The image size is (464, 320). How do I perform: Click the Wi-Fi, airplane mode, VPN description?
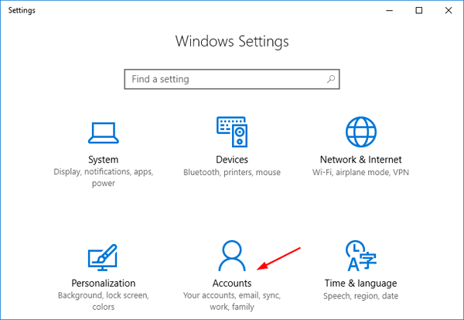(360, 172)
